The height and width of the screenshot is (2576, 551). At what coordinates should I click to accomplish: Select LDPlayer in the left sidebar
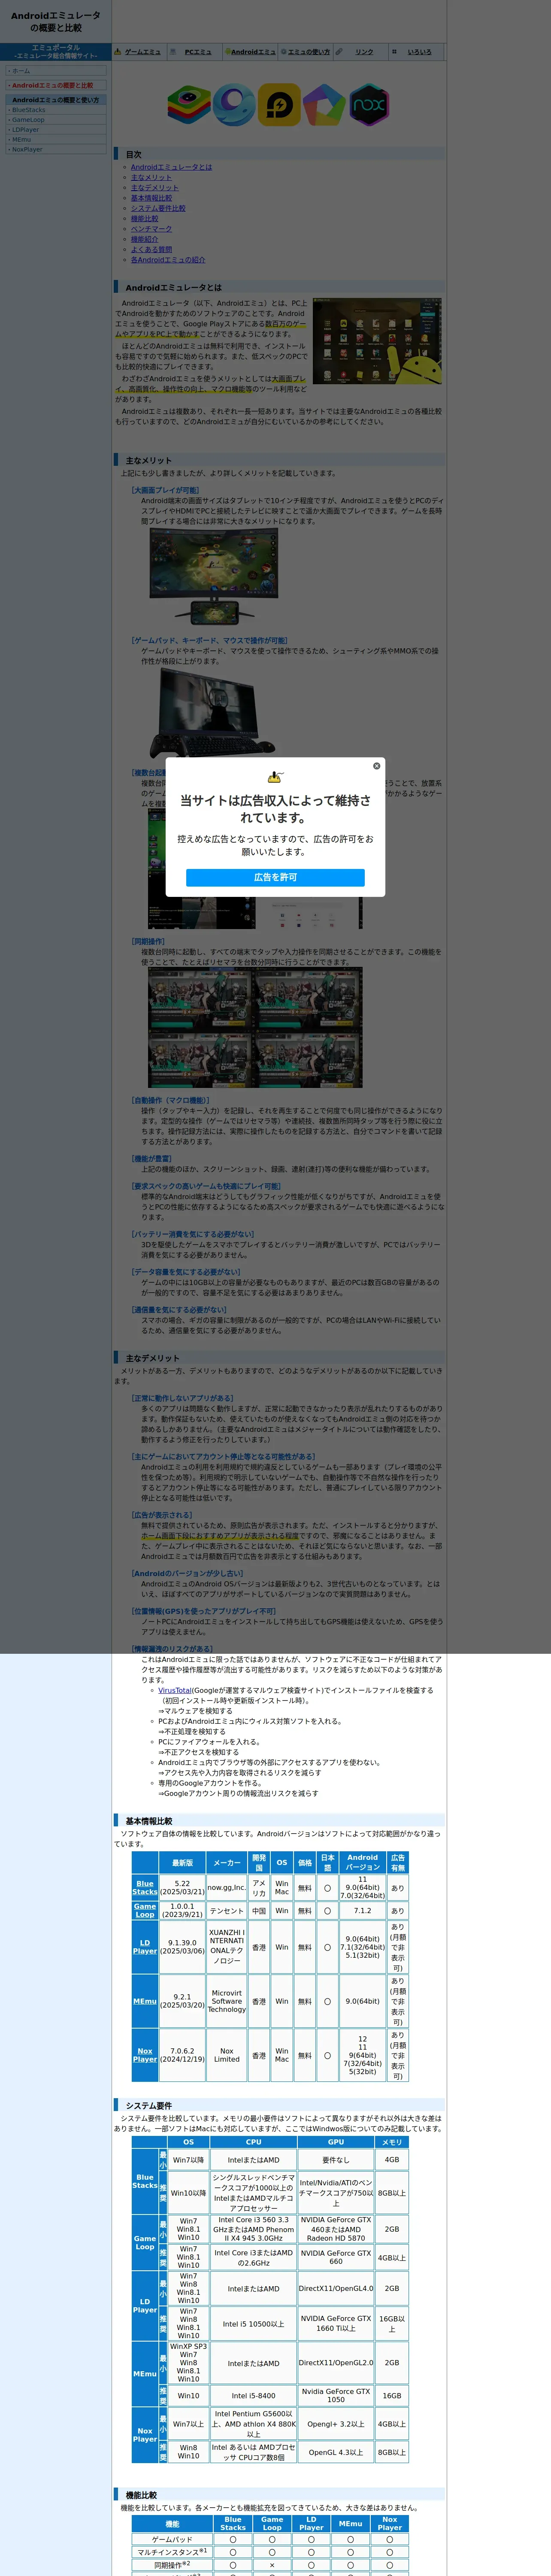[x=55, y=130]
